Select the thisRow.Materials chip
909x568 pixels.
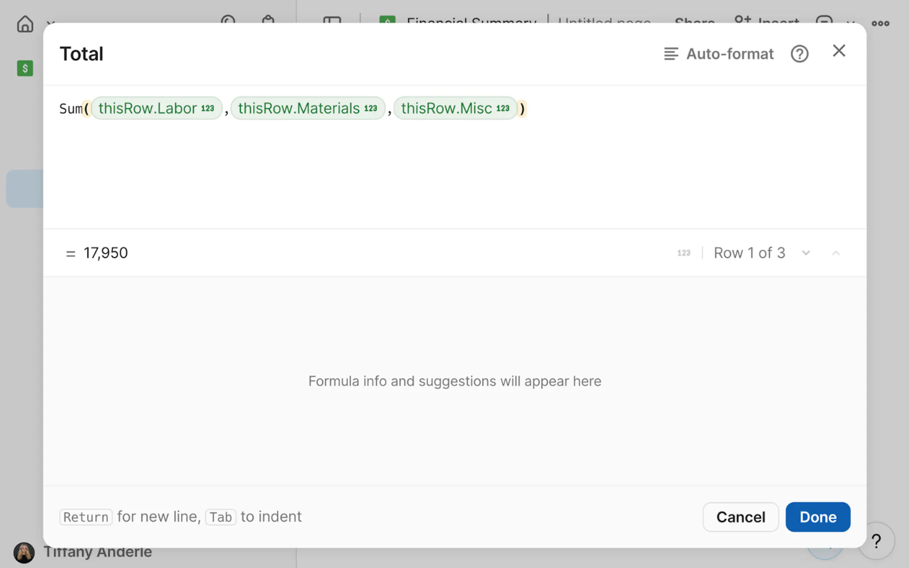[x=307, y=109]
